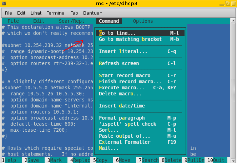Select Mail... entry
This screenshot has width=237, height=163.
point(140,148)
